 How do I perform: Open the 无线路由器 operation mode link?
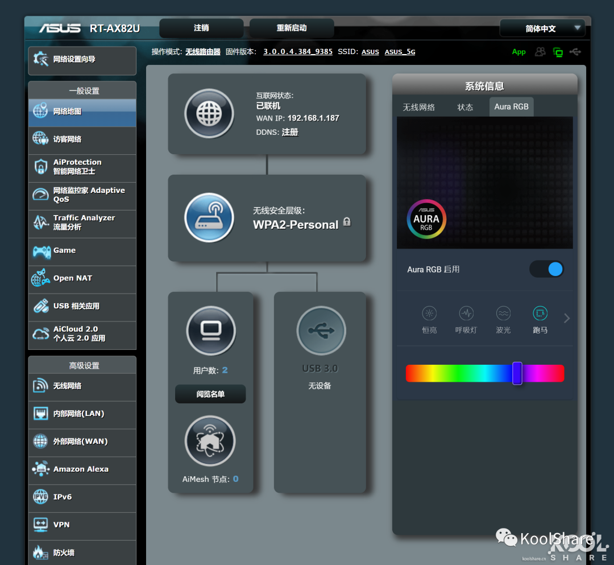[203, 52]
